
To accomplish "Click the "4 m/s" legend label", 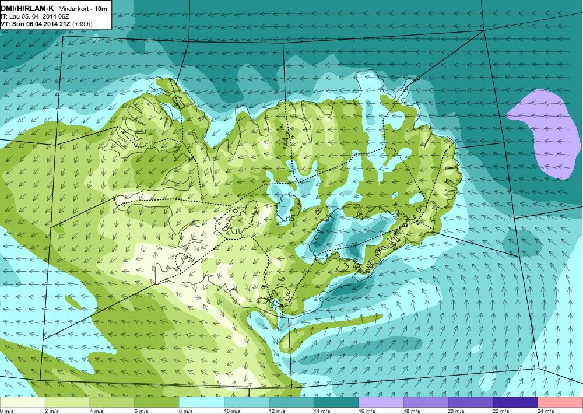I will click(97, 411).
